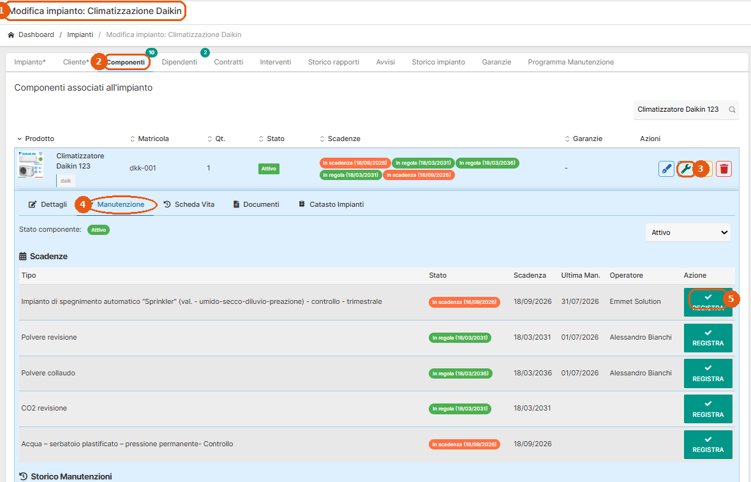
Task: Click the 'In regola' badge in the CO2 revisione row
Action: click(460, 409)
